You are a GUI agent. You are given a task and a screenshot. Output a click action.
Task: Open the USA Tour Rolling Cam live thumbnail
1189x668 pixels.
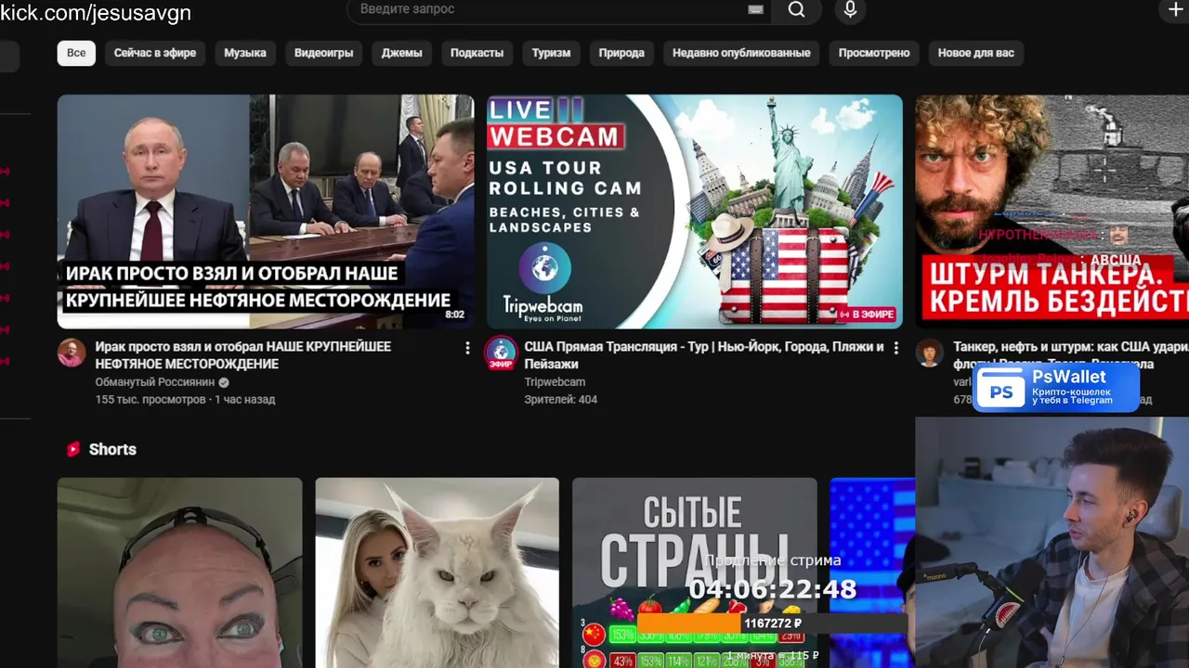(x=695, y=212)
